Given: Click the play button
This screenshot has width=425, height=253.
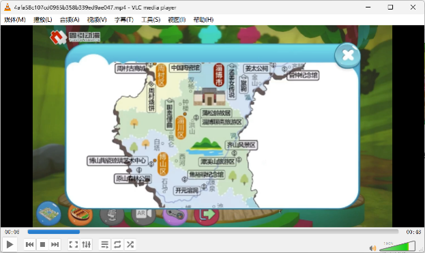Looking at the screenshot, I should point(10,244).
